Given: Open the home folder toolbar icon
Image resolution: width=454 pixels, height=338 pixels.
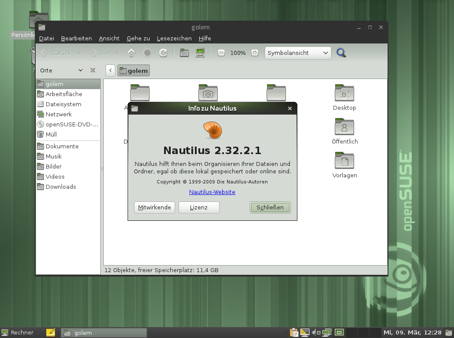Looking at the screenshot, I should (184, 52).
